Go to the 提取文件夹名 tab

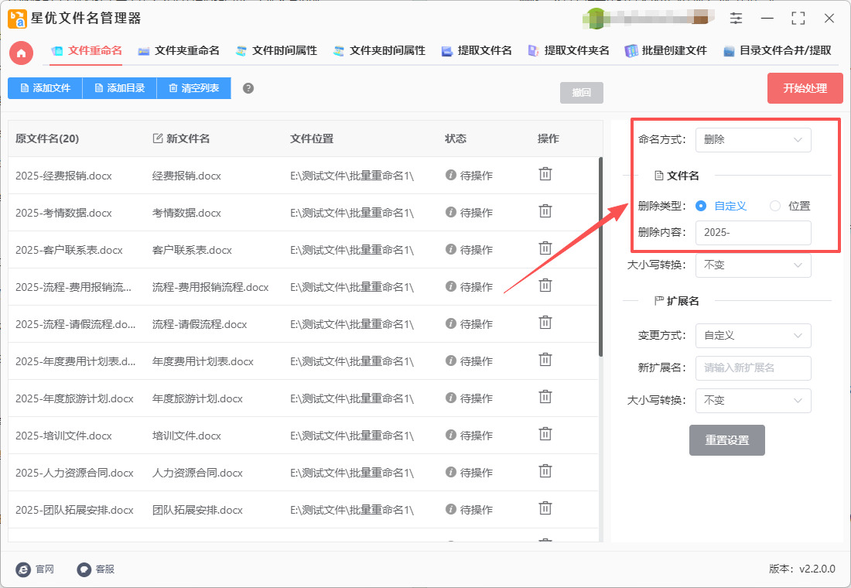[x=569, y=51]
